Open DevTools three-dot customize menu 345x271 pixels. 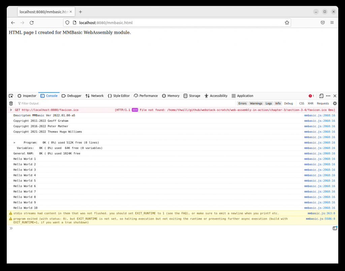328,96
